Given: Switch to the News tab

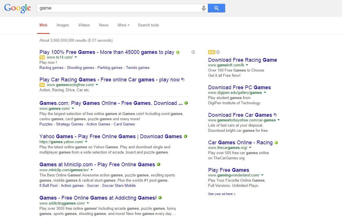Looking at the screenshot, I should pos(103,25).
